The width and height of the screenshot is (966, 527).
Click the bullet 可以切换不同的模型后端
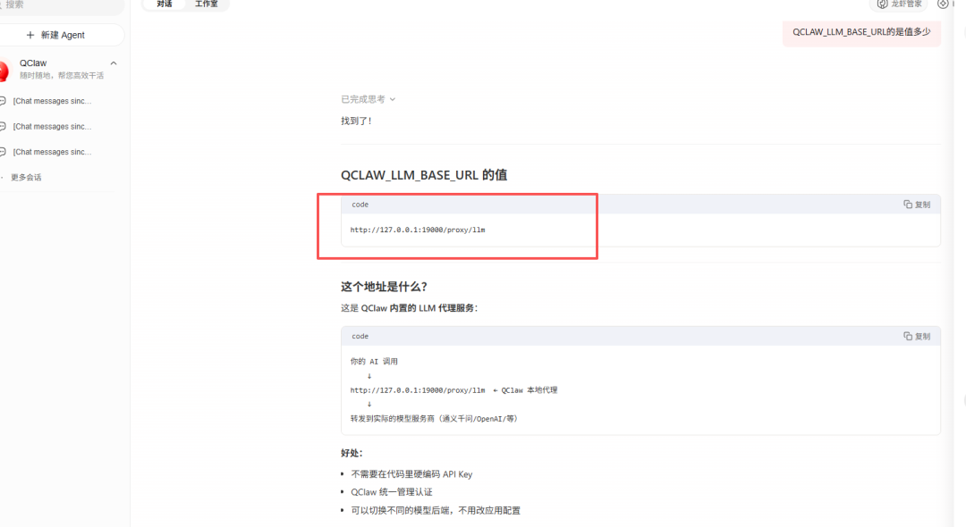click(436, 510)
